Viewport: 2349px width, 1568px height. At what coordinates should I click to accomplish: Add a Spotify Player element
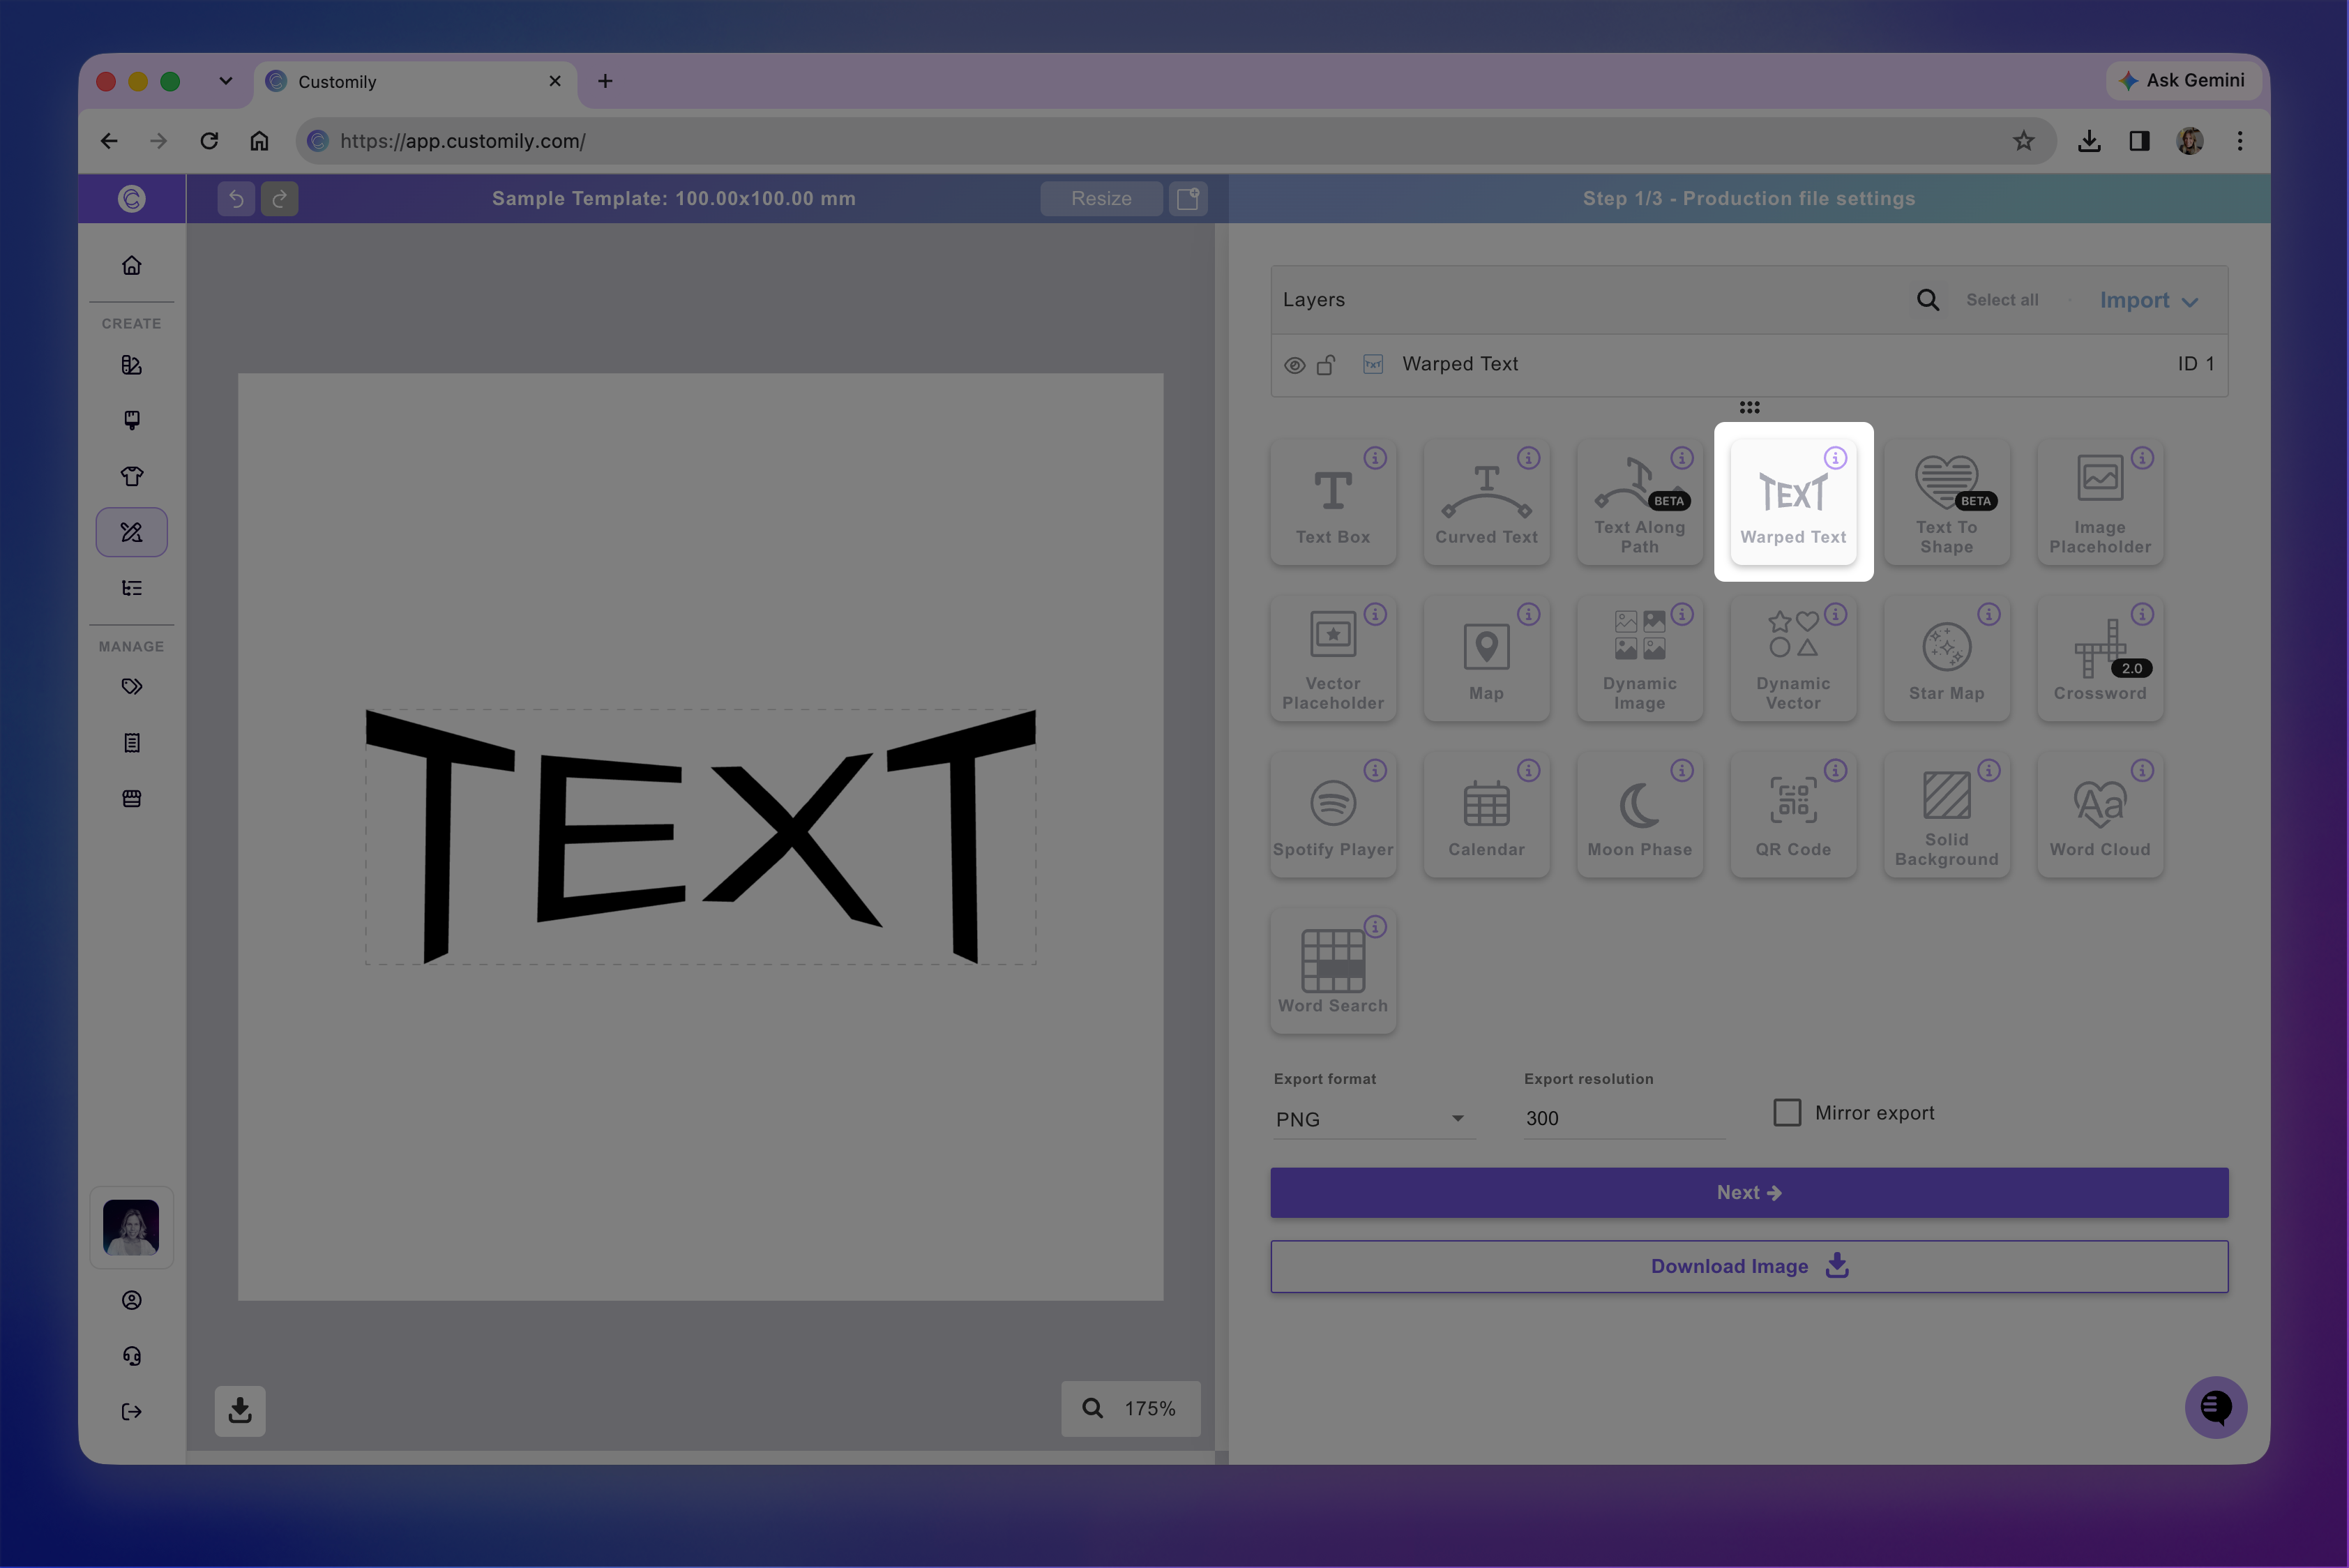[x=1333, y=814]
